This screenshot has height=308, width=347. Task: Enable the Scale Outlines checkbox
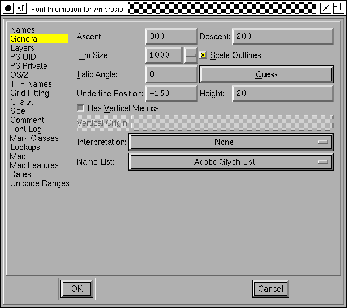(203, 55)
